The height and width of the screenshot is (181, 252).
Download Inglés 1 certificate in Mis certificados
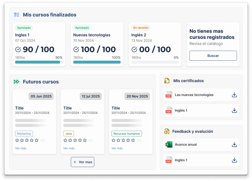click(234, 110)
